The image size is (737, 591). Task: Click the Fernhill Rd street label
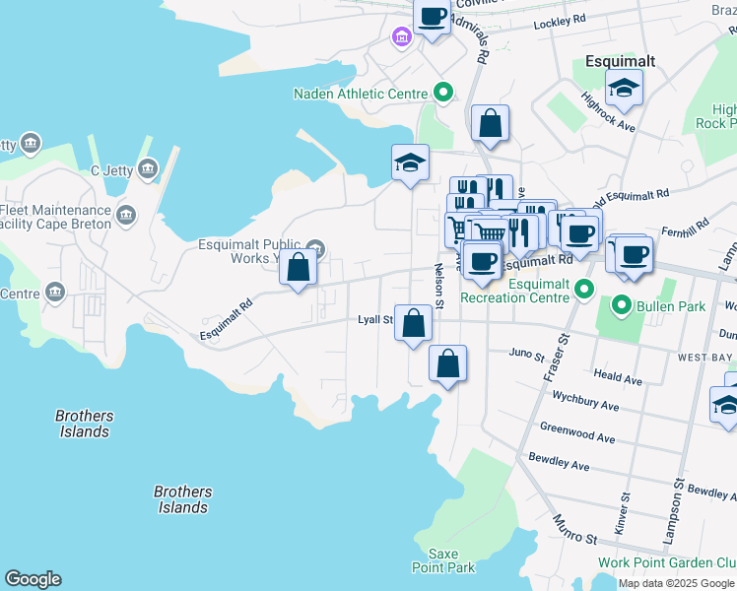[685, 229]
